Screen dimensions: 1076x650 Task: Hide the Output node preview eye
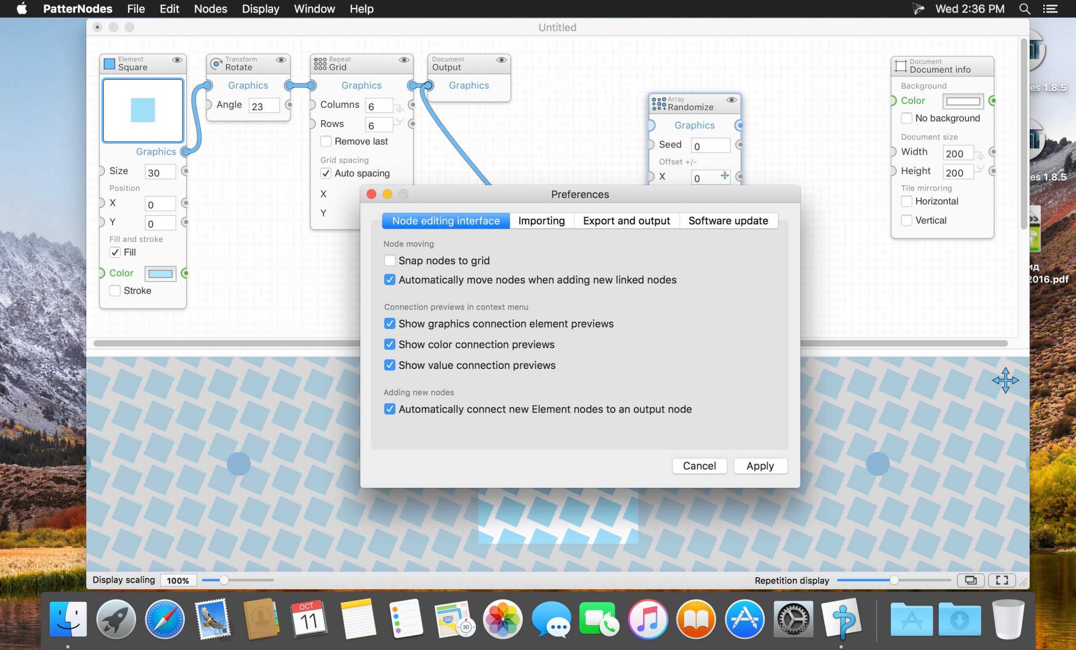coord(501,60)
